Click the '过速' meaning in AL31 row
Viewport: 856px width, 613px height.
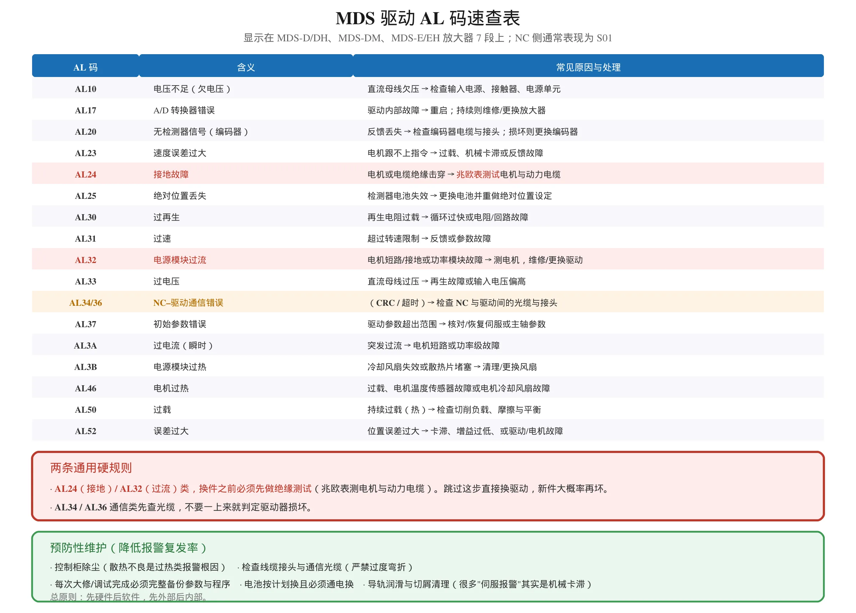(162, 239)
